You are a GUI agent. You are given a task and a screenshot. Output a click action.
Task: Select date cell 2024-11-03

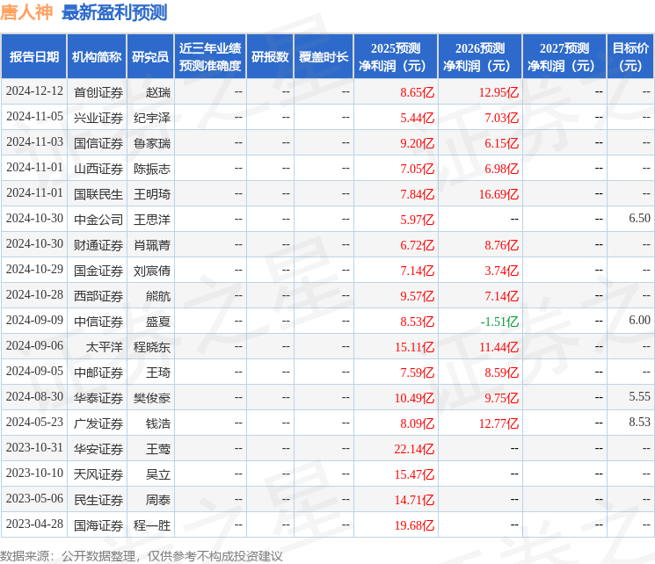click(x=34, y=142)
